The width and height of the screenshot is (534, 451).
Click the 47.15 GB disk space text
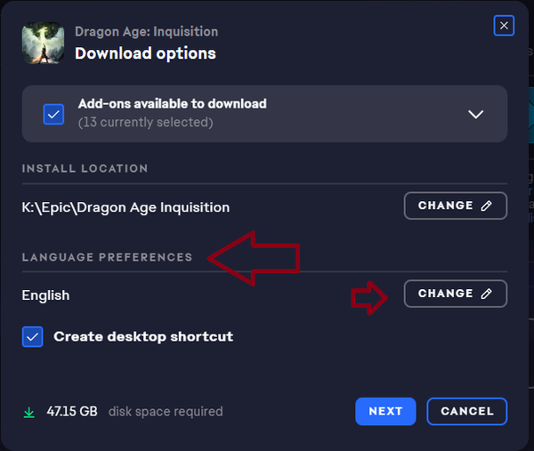click(x=72, y=412)
